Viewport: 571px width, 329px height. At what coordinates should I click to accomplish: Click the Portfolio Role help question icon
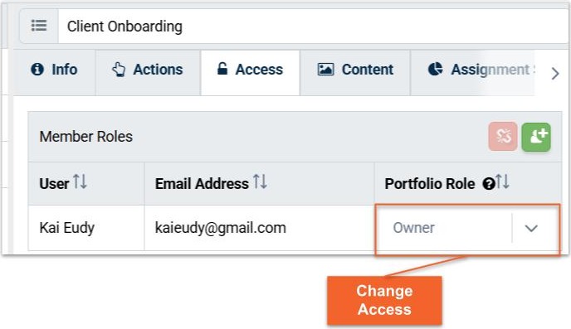[488, 184]
